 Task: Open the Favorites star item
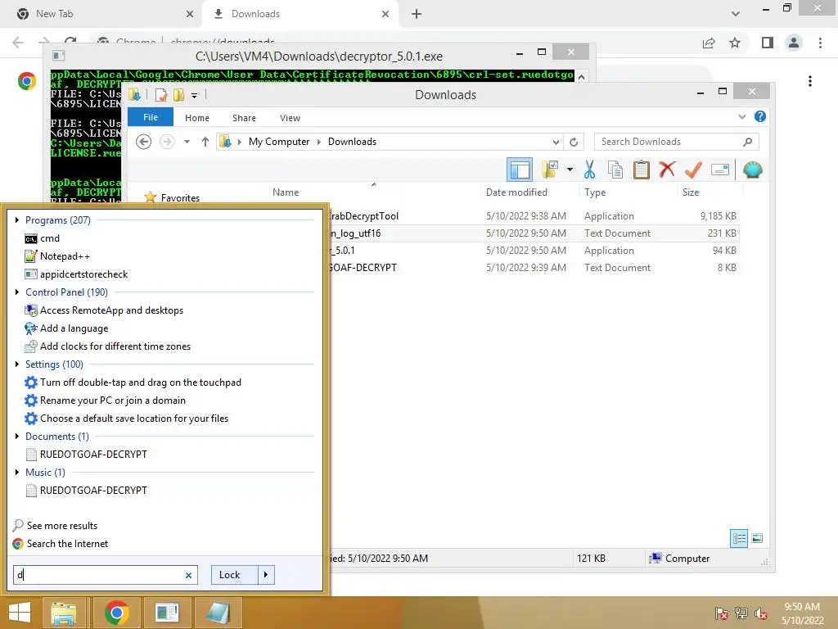tap(172, 197)
